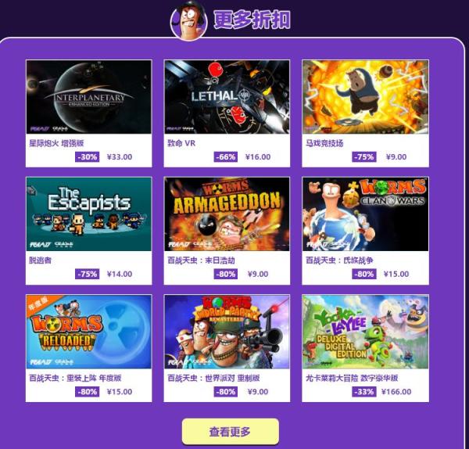Screen dimensions: 469x449
Task: Click the -66% discount badge on 致命 VR
Action: point(226,157)
